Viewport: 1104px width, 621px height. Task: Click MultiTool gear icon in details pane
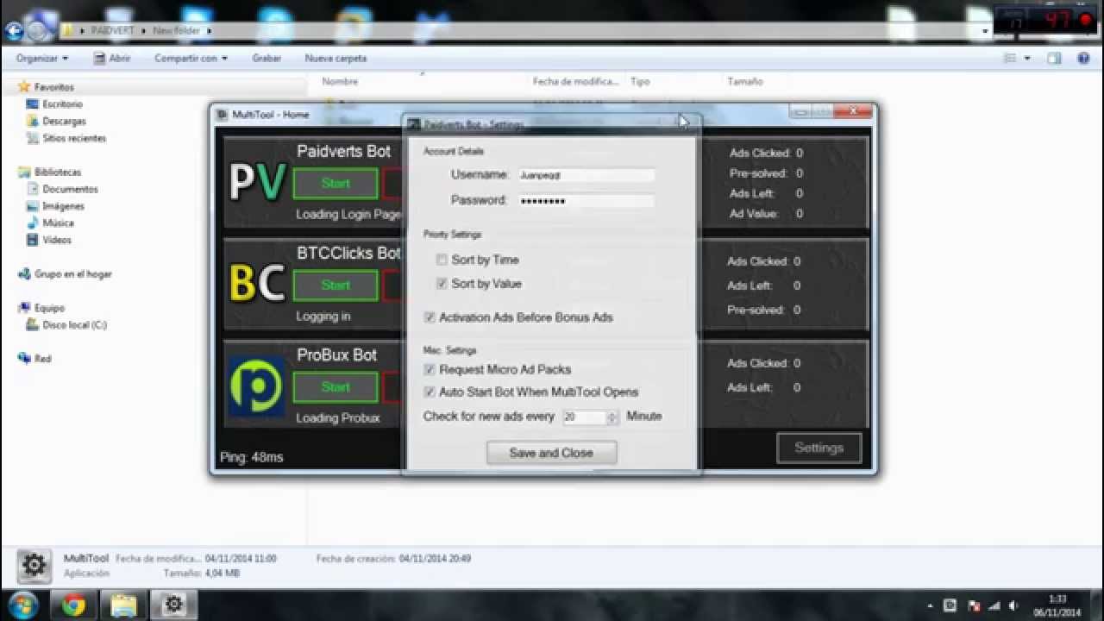(34, 566)
